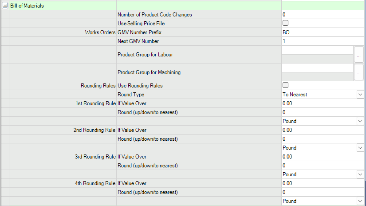This screenshot has width=366, height=206.
Task: Toggle Use Selling Price File checkbox
Action: point(285,23)
